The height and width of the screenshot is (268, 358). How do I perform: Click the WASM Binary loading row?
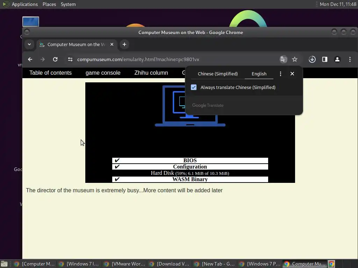tap(190, 179)
